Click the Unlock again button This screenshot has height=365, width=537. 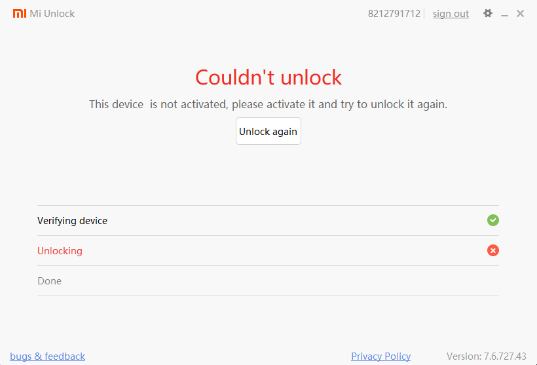[268, 131]
